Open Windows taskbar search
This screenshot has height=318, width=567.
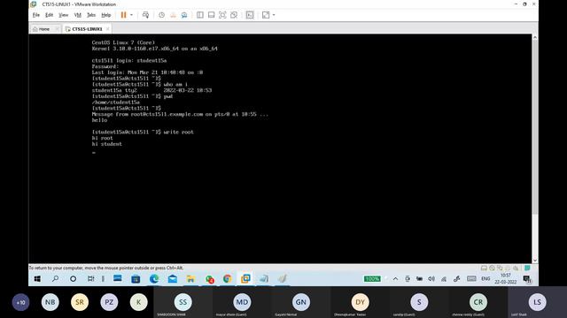pyautogui.click(x=55, y=279)
